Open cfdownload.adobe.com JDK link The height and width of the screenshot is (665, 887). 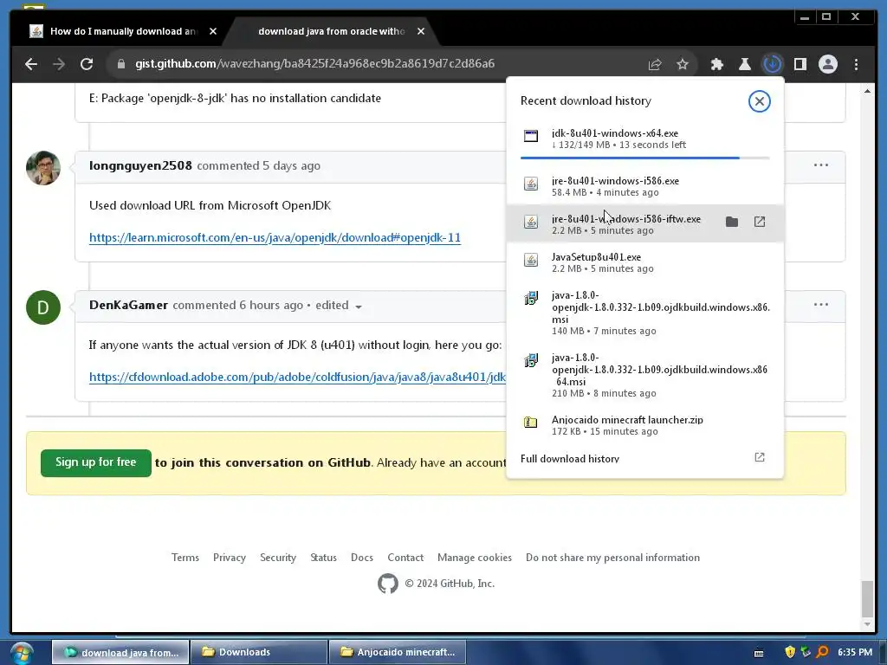coord(298,378)
